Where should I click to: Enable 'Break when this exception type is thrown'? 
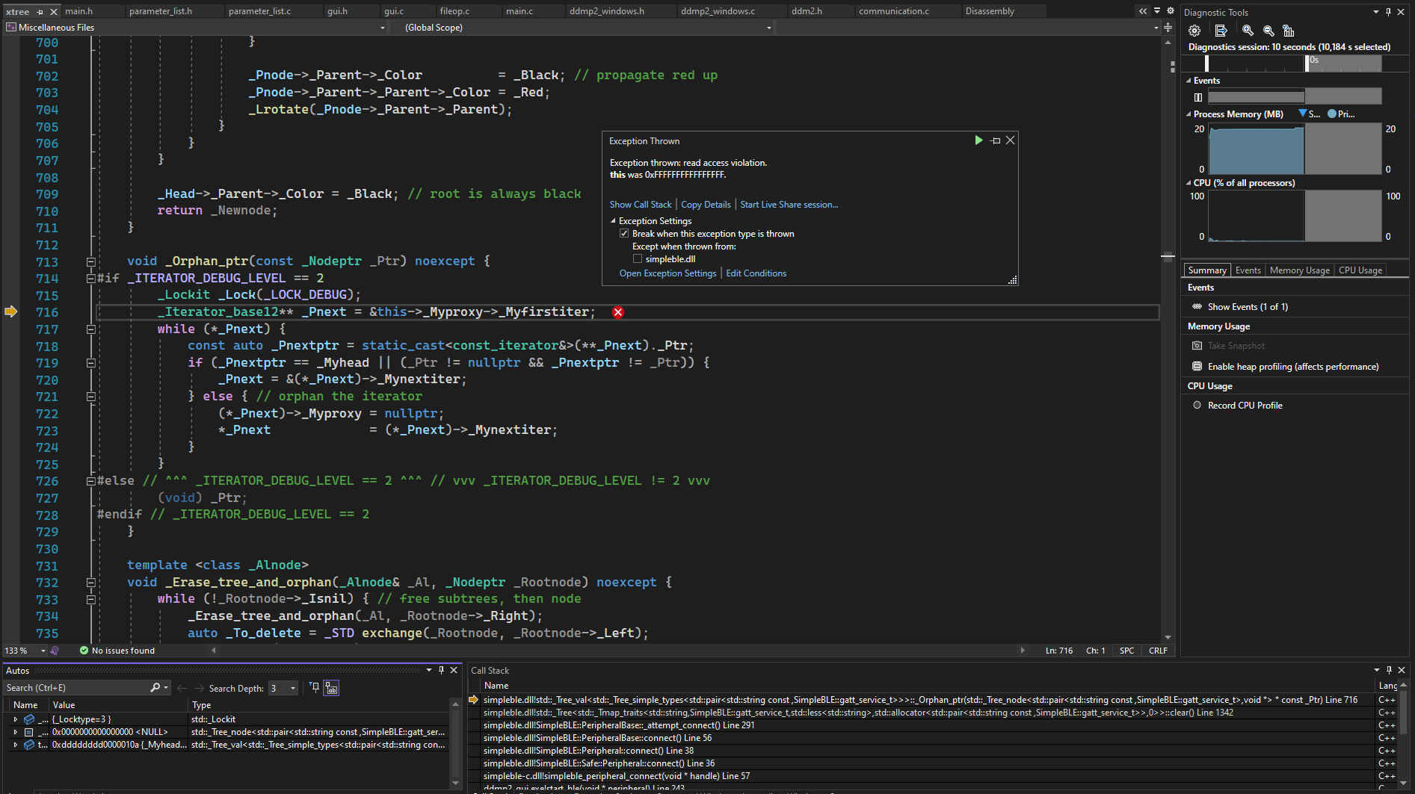point(624,233)
